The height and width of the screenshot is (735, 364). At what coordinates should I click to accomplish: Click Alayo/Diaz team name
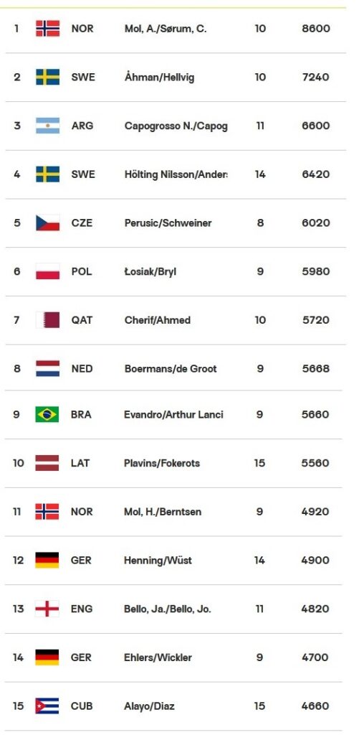tap(149, 706)
